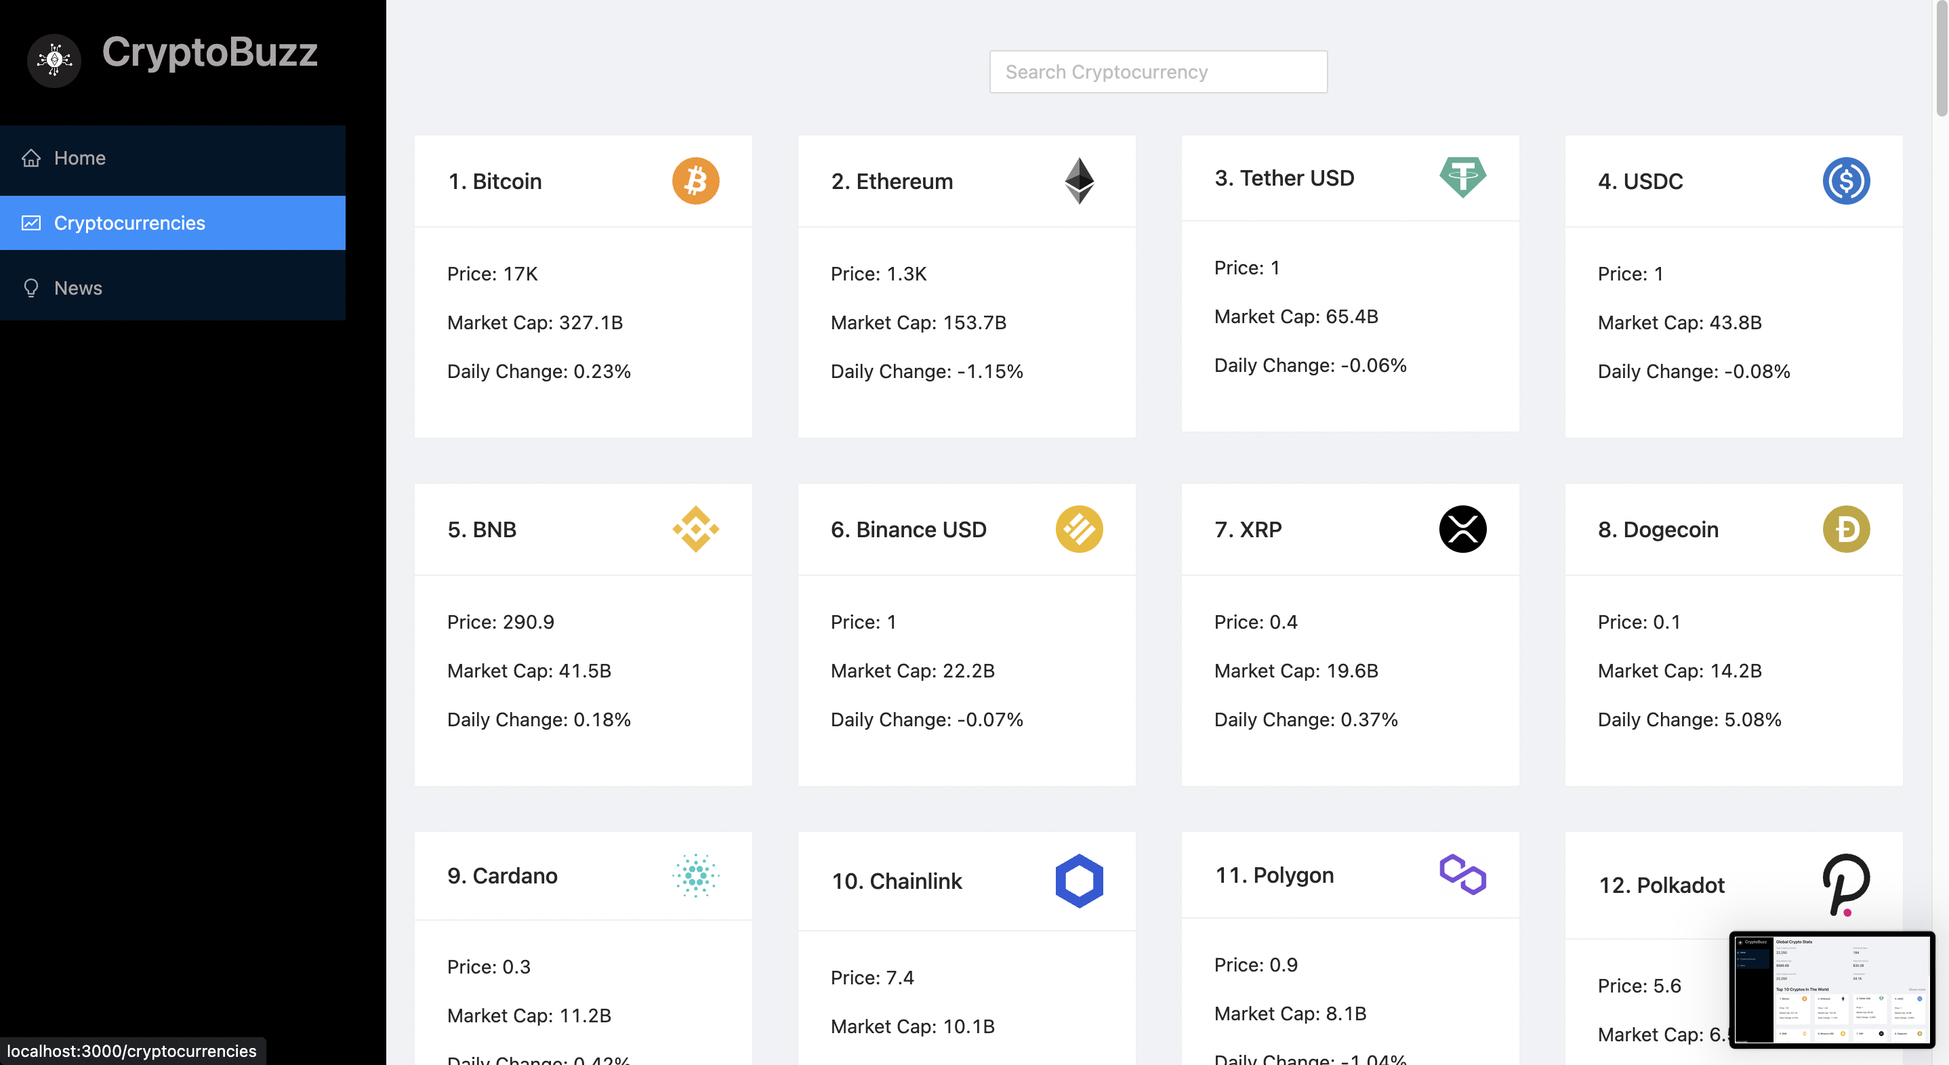Click the XRP black circle icon
This screenshot has width=1949, height=1065.
[x=1462, y=528]
